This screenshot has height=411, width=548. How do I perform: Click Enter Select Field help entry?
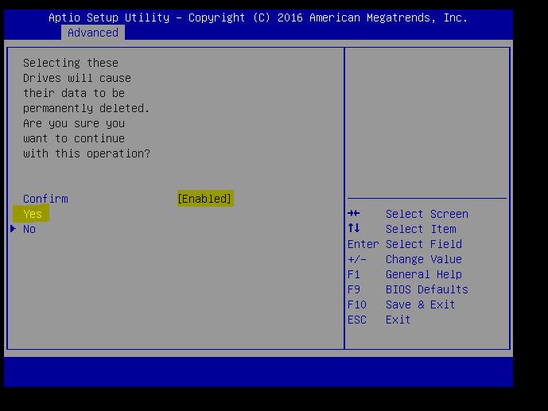(405, 244)
